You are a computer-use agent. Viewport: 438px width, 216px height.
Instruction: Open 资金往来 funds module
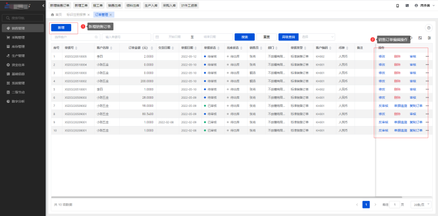[23, 65]
